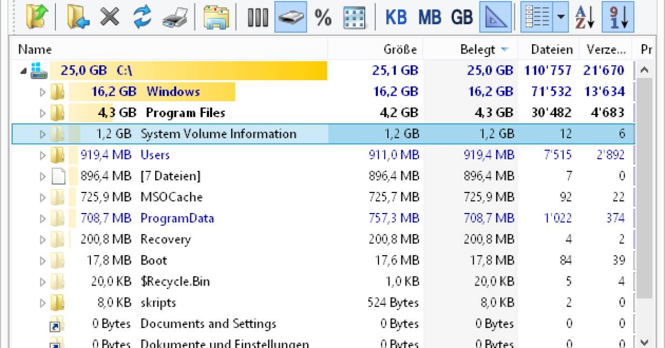
Task: Sort by the Name column header
Action: click(170, 49)
